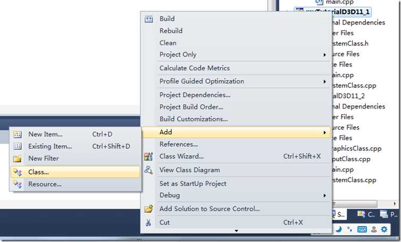Click the View Class Diagram icon
Viewport: 401px width, 242px height.
click(148, 170)
